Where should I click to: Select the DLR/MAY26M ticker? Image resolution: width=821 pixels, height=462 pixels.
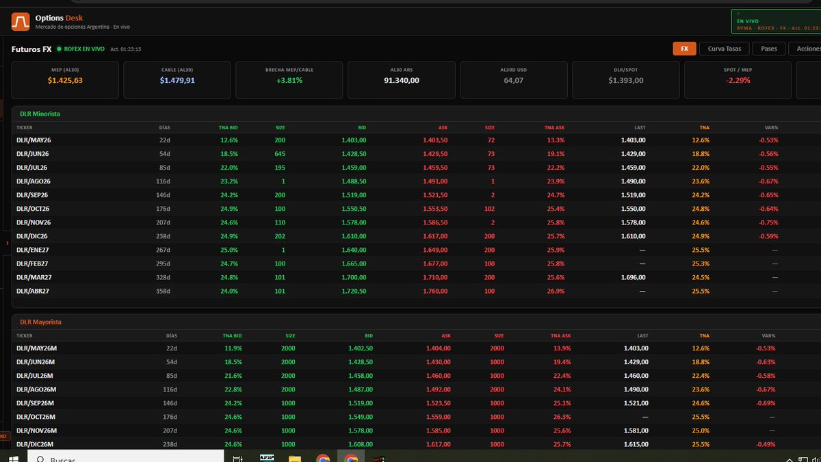coord(36,348)
